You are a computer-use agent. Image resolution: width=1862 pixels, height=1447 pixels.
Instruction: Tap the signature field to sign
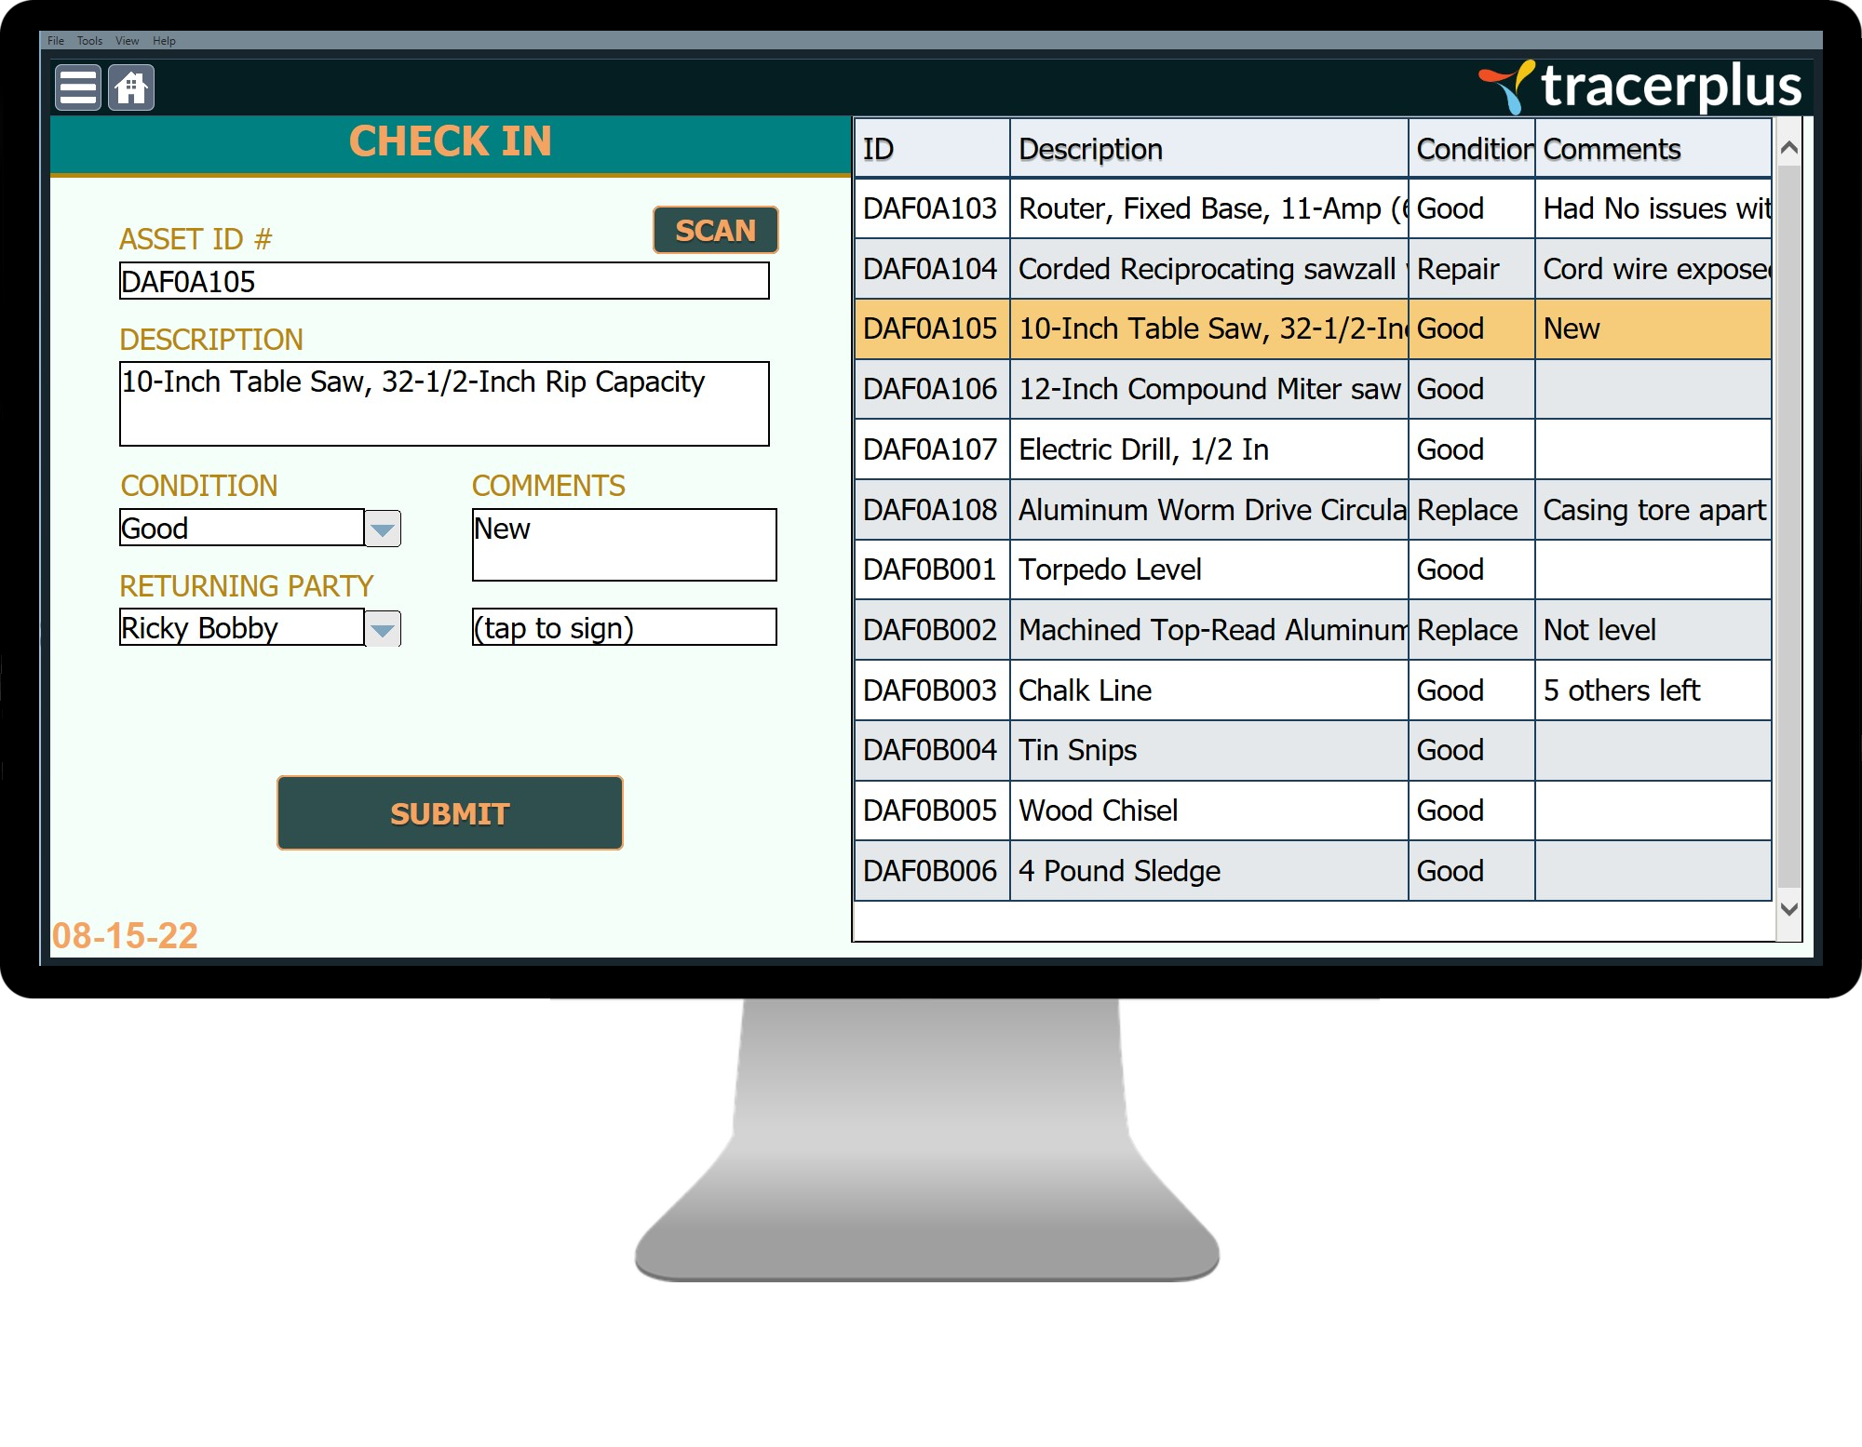click(624, 628)
